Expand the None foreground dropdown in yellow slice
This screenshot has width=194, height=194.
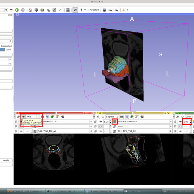[144, 126]
